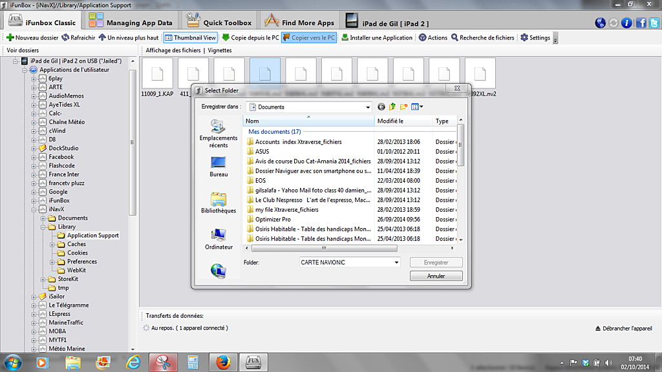Expand the Caches folder node

point(52,244)
